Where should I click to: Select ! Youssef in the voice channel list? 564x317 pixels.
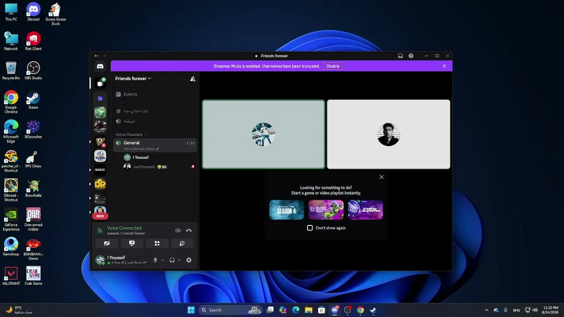click(x=159, y=158)
